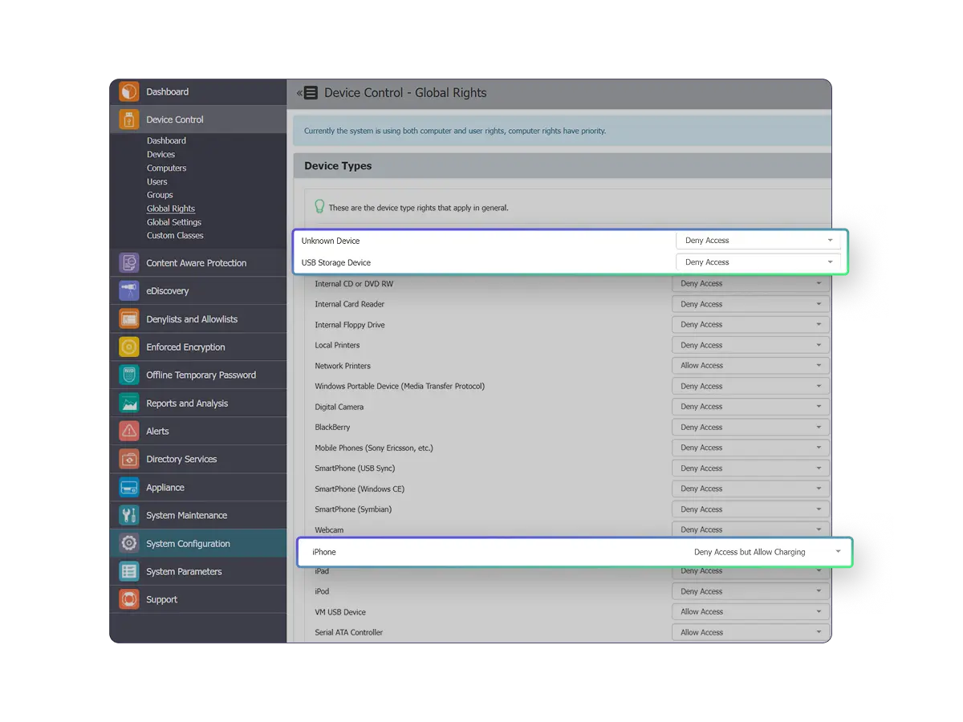The height and width of the screenshot is (722, 963).
Task: Open the Internal CD or DVD RW dropdown
Action: [750, 283]
